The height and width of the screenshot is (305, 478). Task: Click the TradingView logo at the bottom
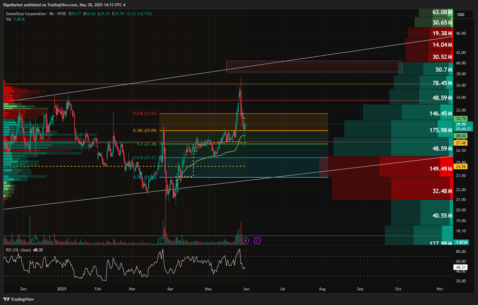tap(19, 299)
